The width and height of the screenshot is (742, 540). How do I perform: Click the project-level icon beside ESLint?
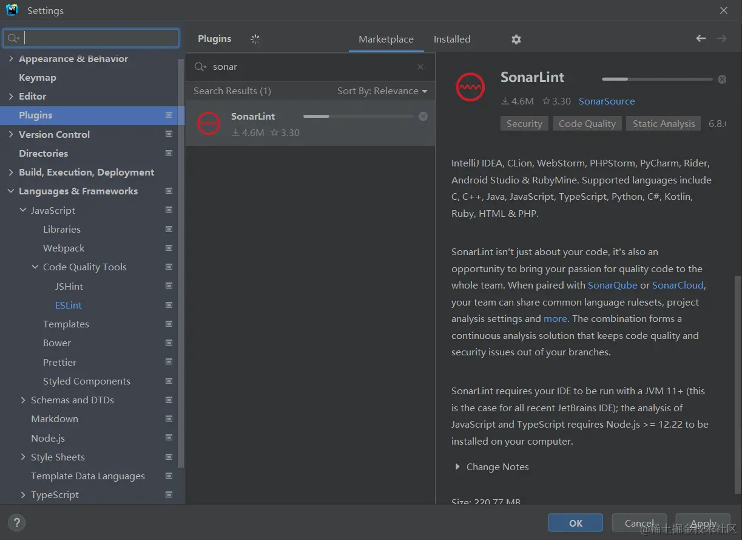click(x=169, y=305)
